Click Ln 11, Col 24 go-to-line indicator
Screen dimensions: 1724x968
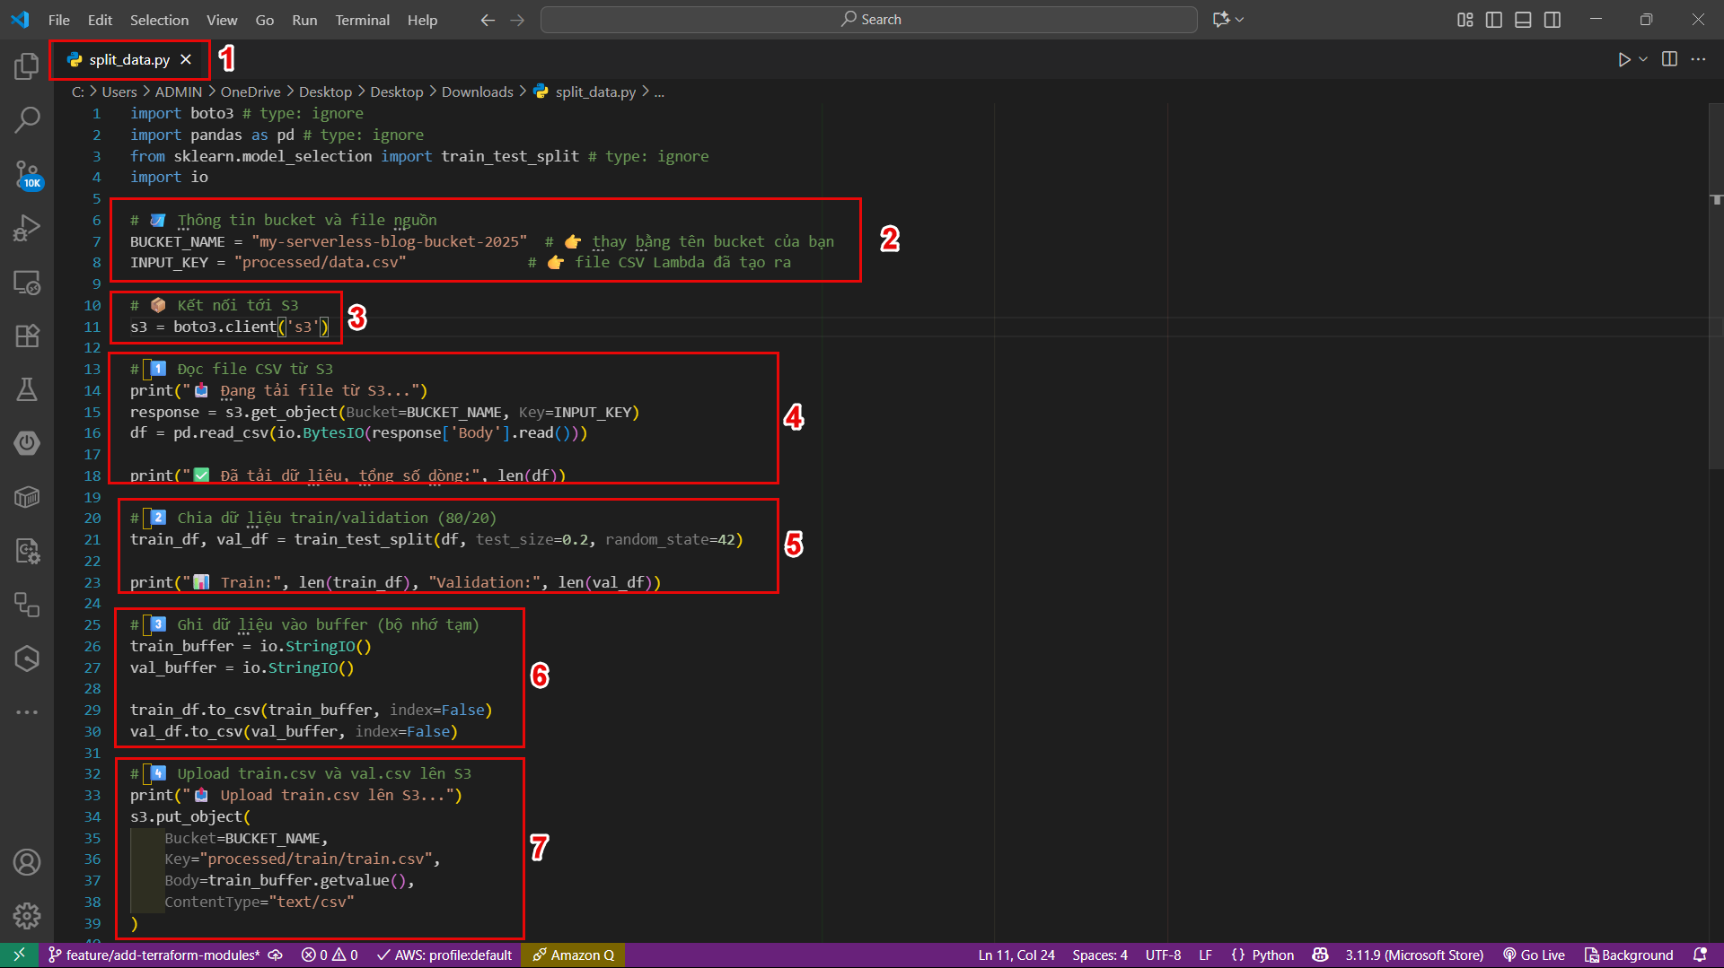(1016, 955)
